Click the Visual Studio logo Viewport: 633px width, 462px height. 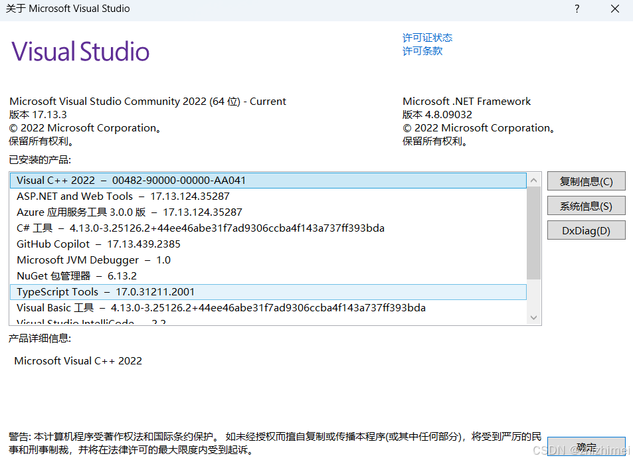pos(80,52)
